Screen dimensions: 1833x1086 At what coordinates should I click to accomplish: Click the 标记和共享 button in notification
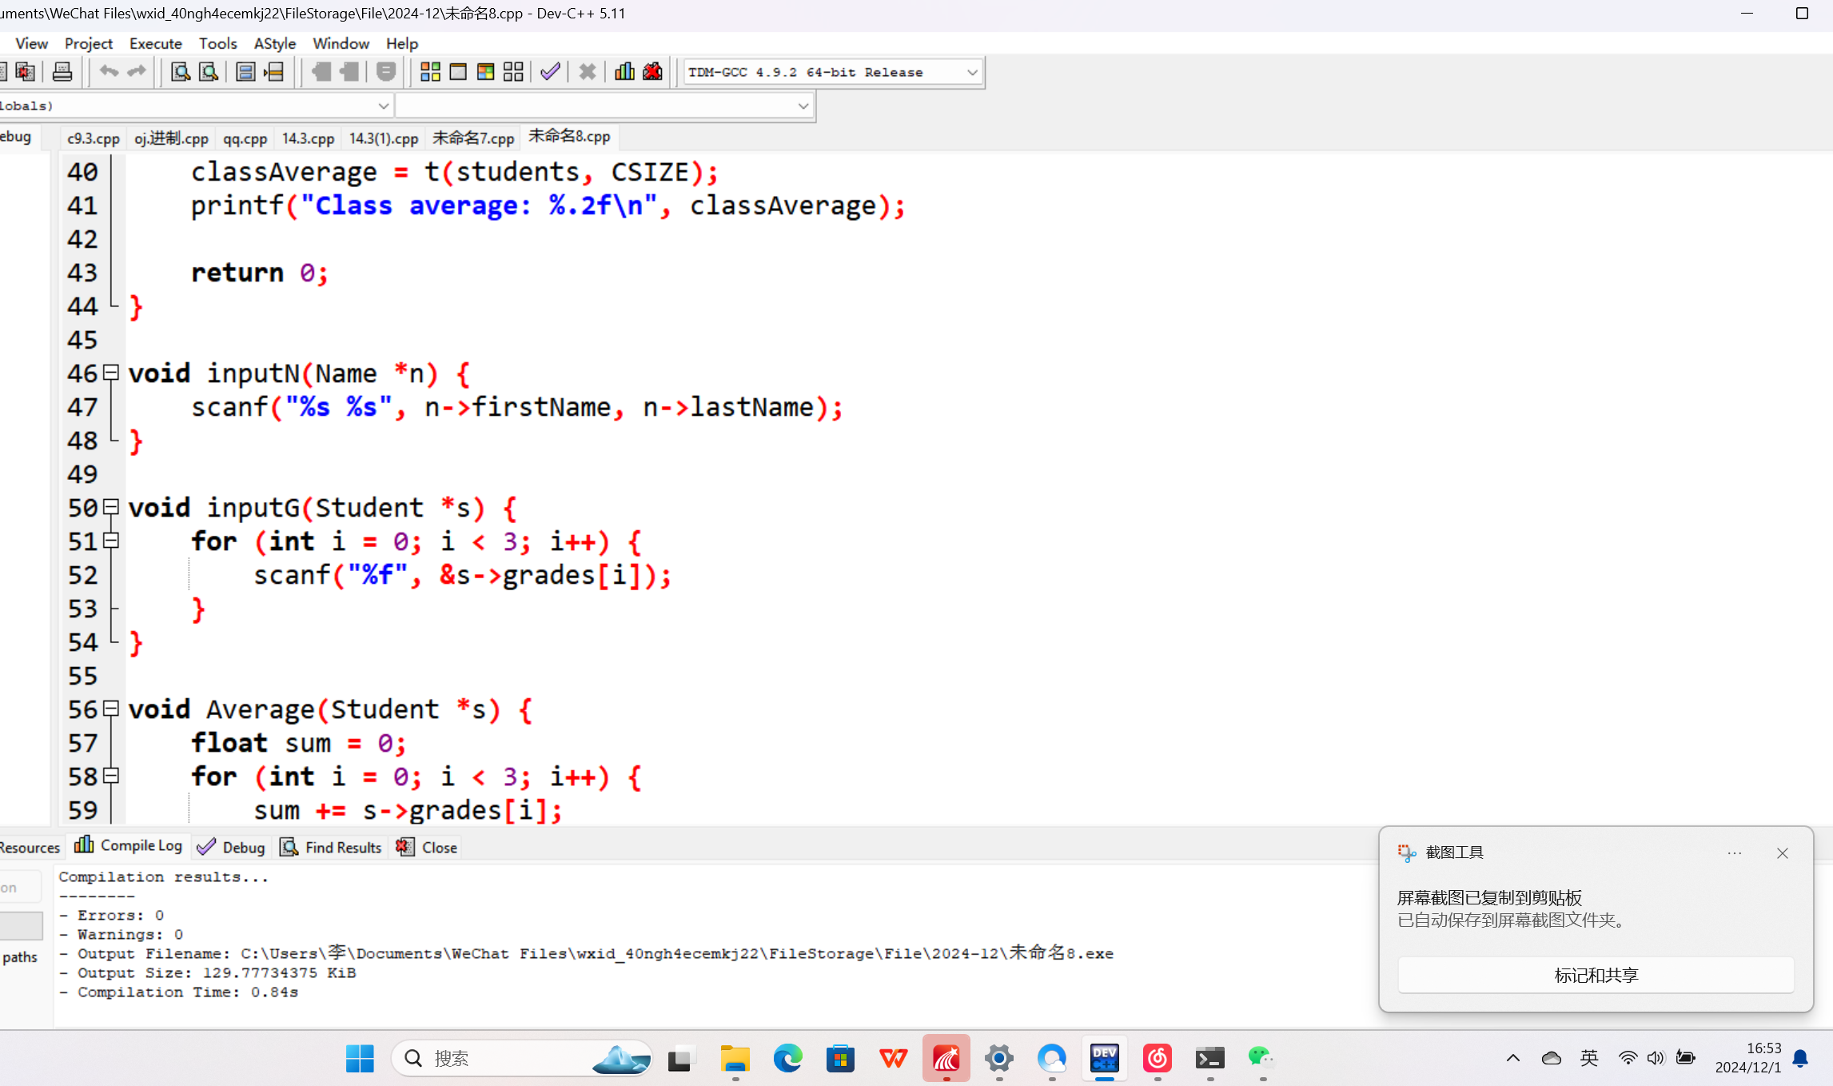pos(1596,975)
